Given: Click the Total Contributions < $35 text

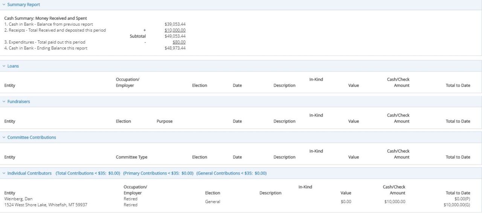Looking at the screenshot, I should click(x=88, y=173).
